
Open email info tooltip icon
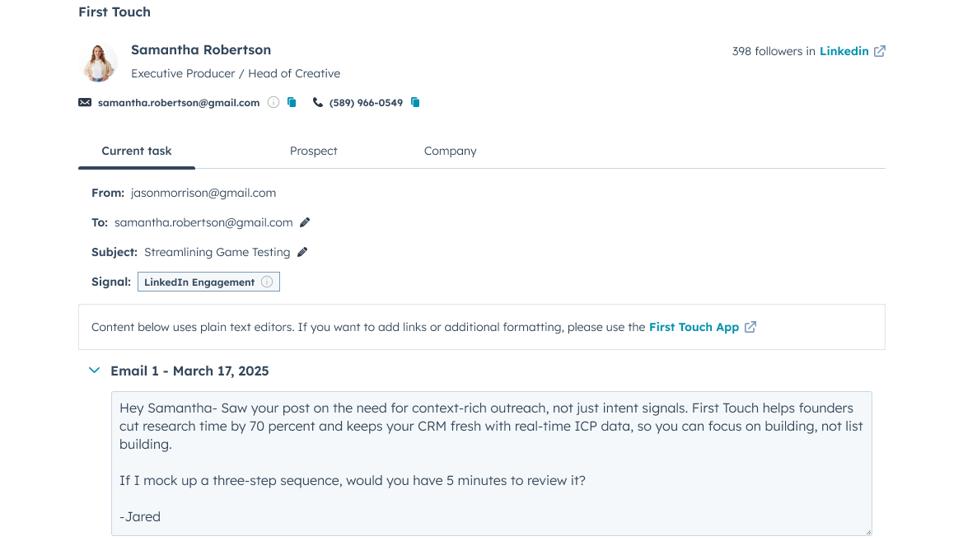pos(273,102)
